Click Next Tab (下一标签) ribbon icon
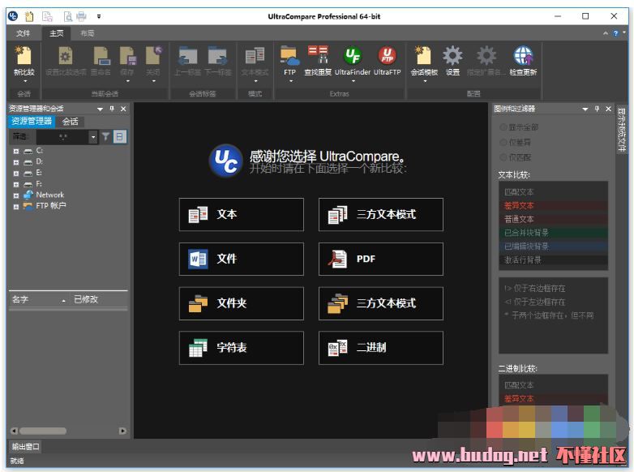 coord(217,56)
